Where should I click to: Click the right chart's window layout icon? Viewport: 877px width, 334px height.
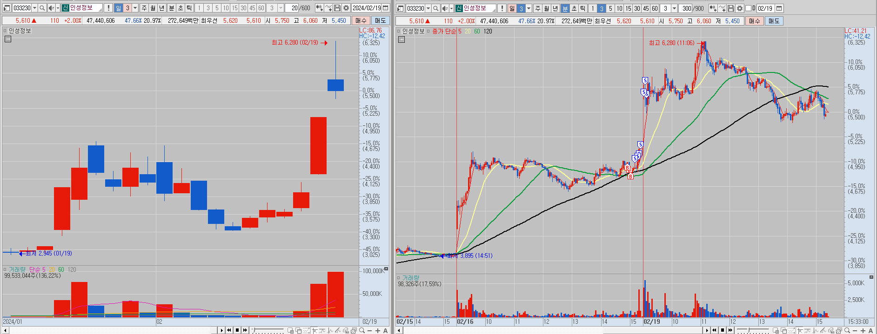point(400,8)
